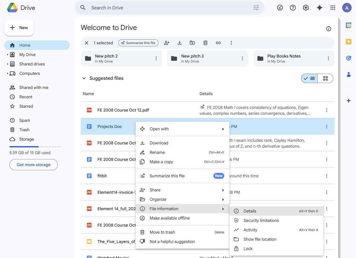Share selected file using add-person icon
This screenshot has height=258, width=356.
(x=167, y=43)
